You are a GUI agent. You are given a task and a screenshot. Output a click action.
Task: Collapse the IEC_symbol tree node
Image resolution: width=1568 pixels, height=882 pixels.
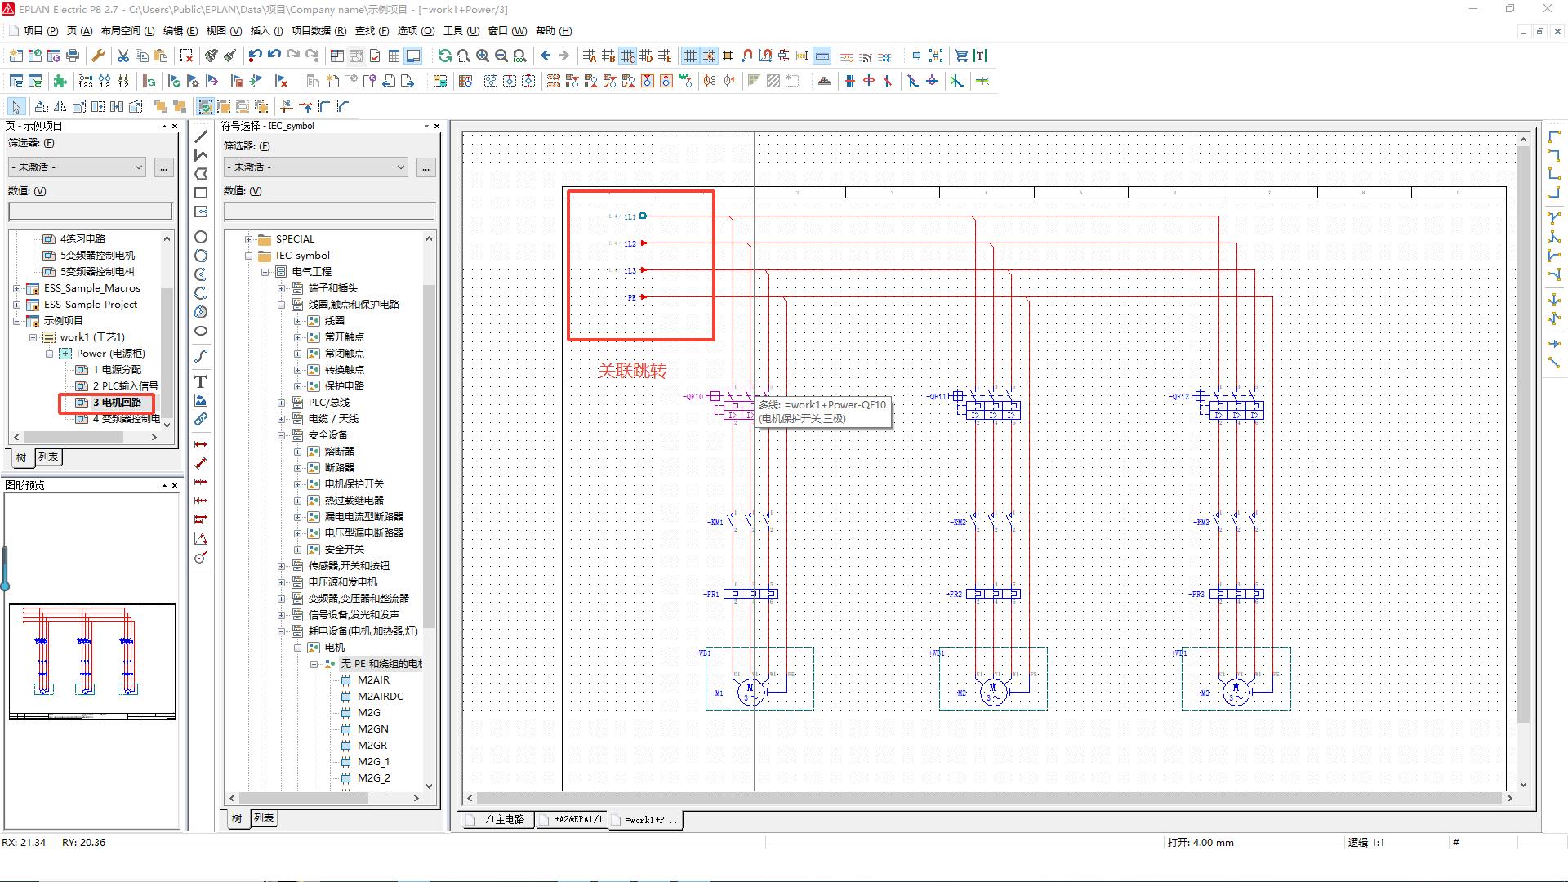(x=249, y=256)
